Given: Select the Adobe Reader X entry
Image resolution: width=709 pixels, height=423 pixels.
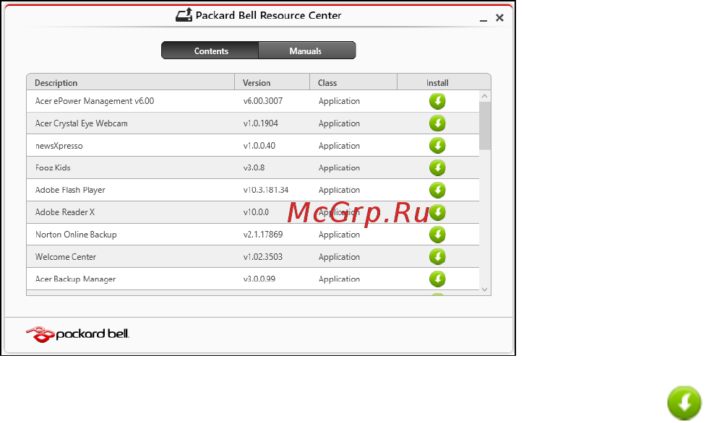Looking at the screenshot, I should point(253,212).
